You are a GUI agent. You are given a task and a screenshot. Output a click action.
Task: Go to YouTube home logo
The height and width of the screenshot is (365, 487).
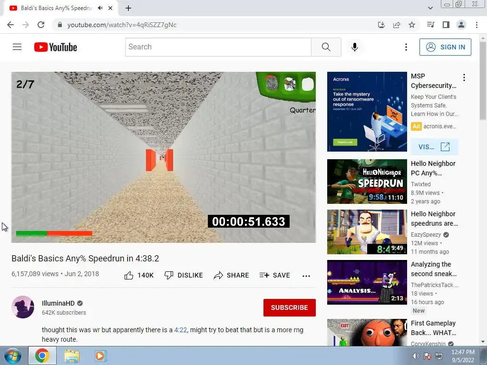click(x=56, y=47)
